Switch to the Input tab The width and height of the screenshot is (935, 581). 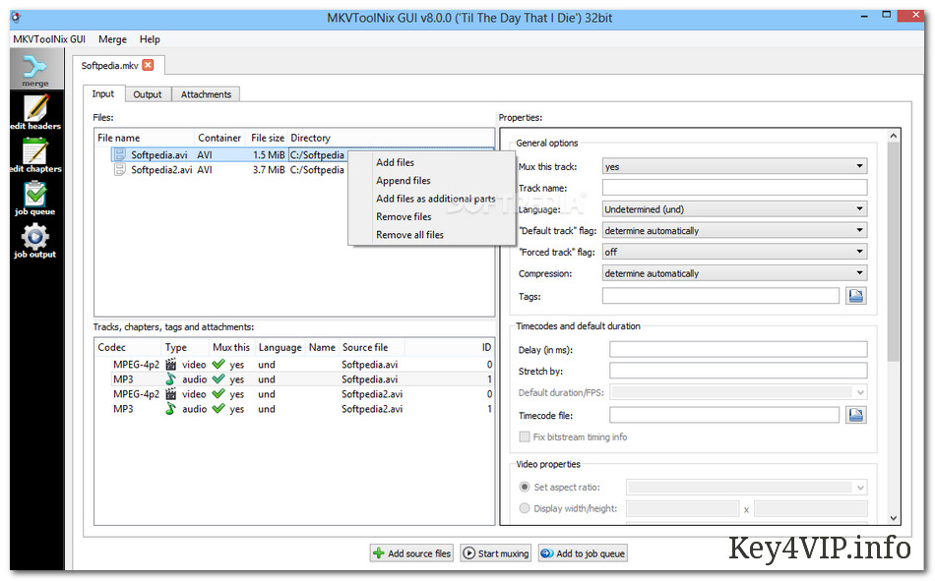(x=103, y=93)
